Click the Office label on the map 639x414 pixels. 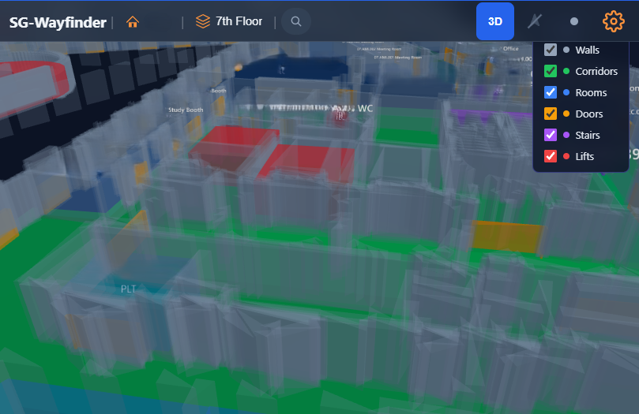(x=510, y=48)
